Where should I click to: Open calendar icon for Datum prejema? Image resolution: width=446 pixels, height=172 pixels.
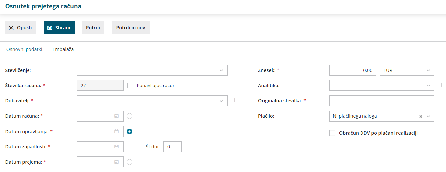[116, 162]
